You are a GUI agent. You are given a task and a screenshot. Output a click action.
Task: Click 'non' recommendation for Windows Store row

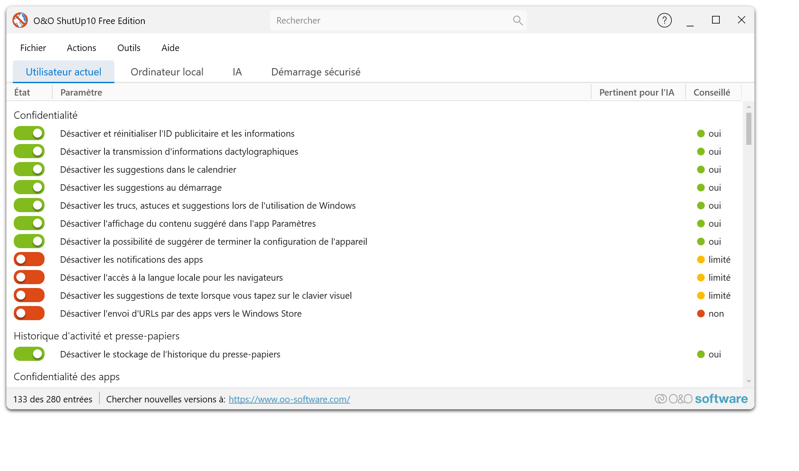pos(716,314)
